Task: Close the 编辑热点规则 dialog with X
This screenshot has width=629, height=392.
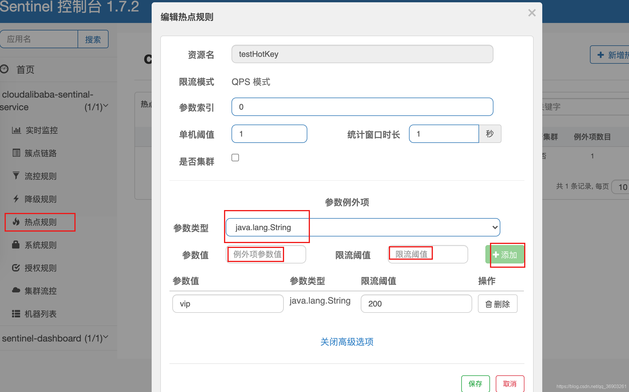Action: (x=532, y=13)
